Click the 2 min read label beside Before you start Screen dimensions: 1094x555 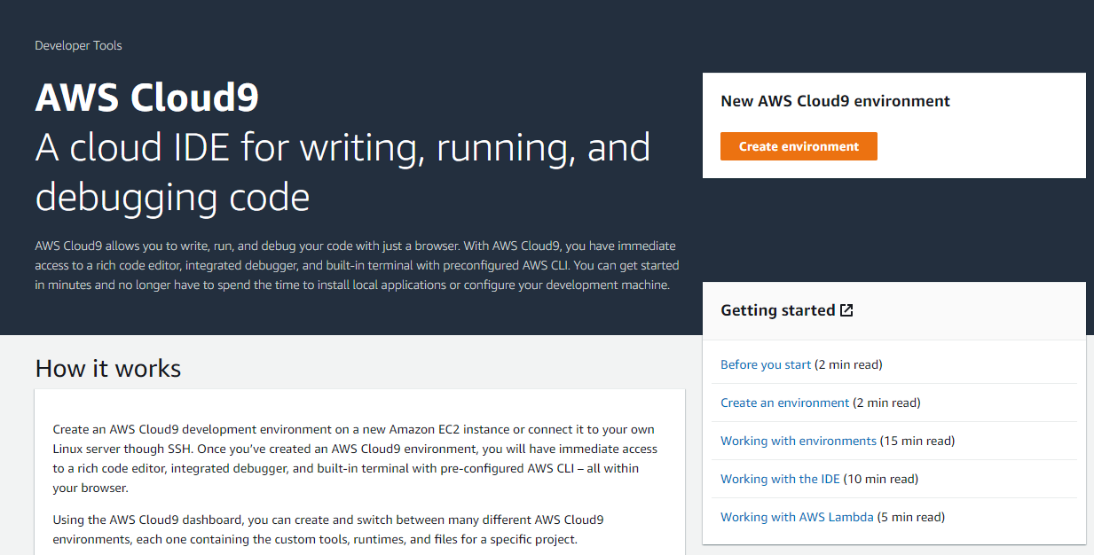tap(846, 364)
